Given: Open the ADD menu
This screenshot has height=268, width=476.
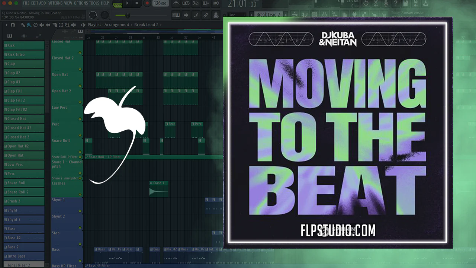Looking at the screenshot, I should point(43,3).
